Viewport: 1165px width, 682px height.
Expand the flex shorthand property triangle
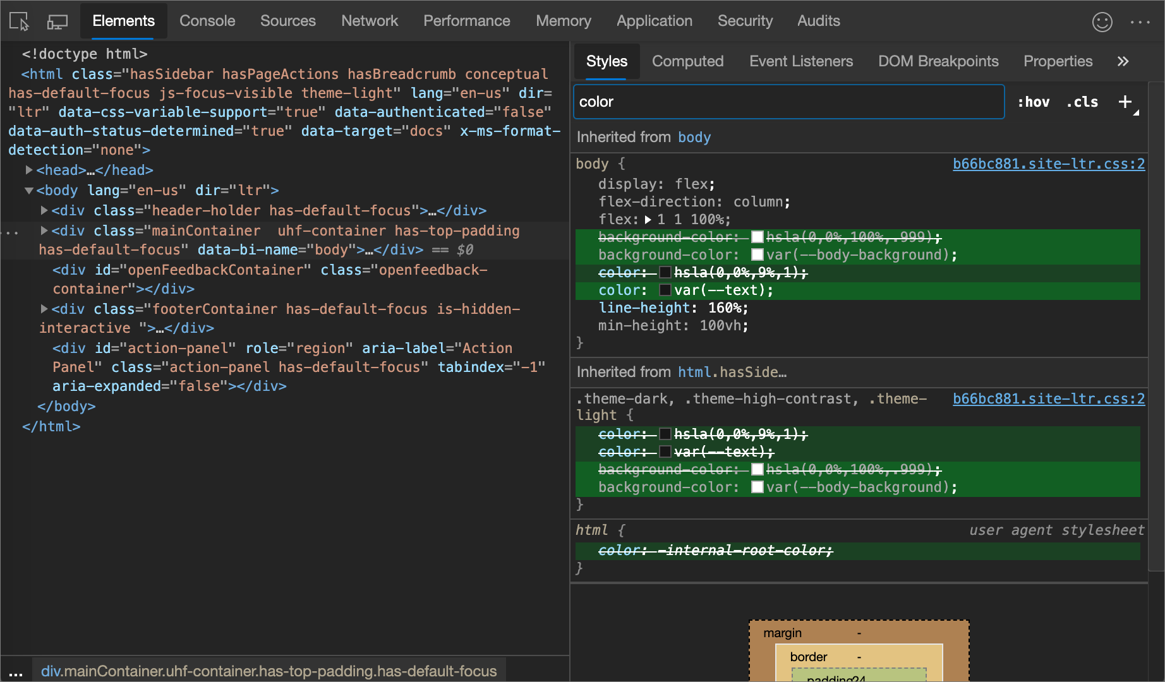(648, 220)
